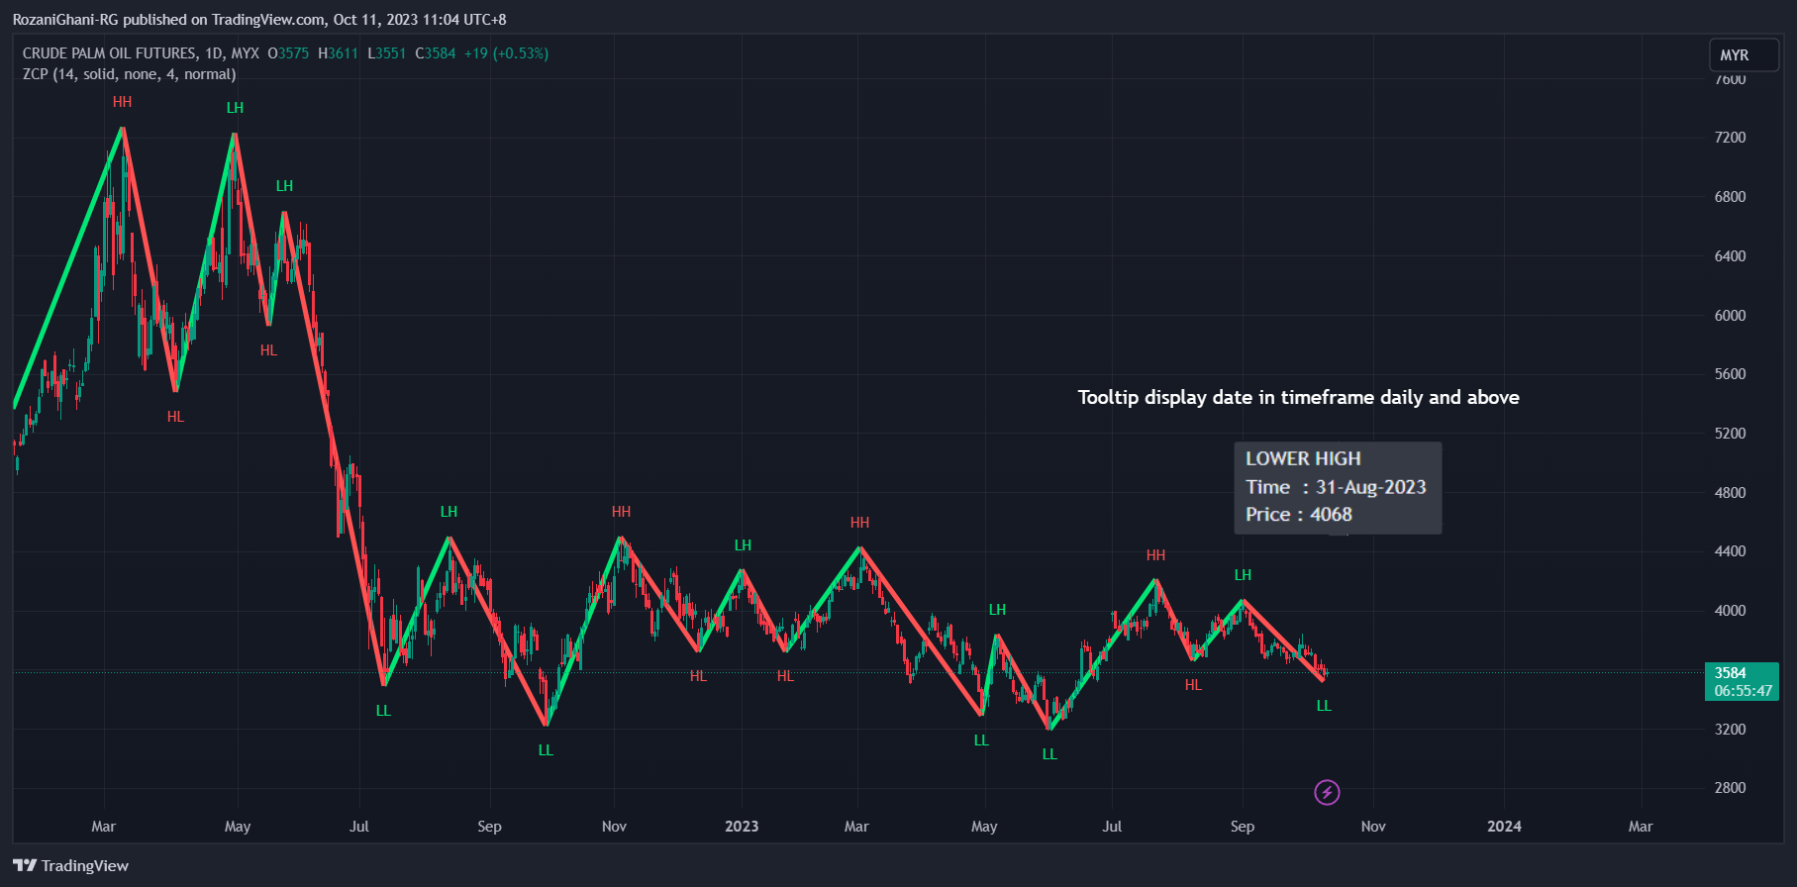
Task: Click the +19 (+0.53%) change value
Action: pyautogui.click(x=506, y=53)
